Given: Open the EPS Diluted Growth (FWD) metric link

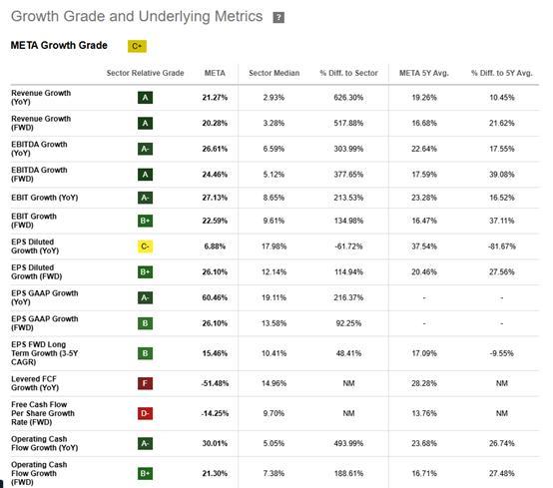Looking at the screenshot, I should tap(37, 271).
